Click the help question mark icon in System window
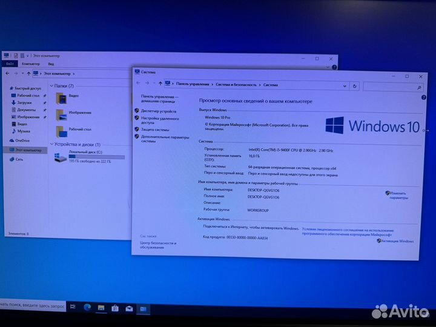This screenshot has width=436, height=327. pyautogui.click(x=423, y=97)
